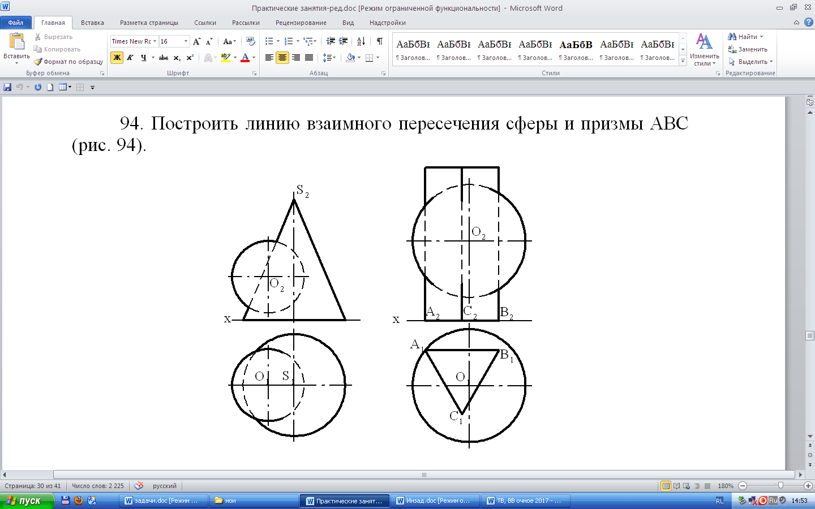Click the Заменить replace button
This screenshot has height=509, width=815.
click(748, 49)
